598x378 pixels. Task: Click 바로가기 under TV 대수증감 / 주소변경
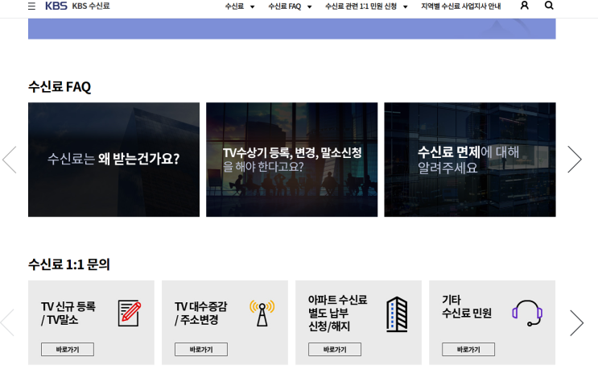click(x=201, y=349)
